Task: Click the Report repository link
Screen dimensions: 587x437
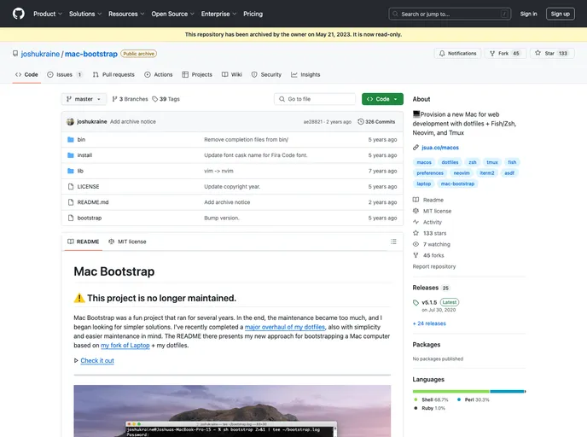Action: click(434, 266)
